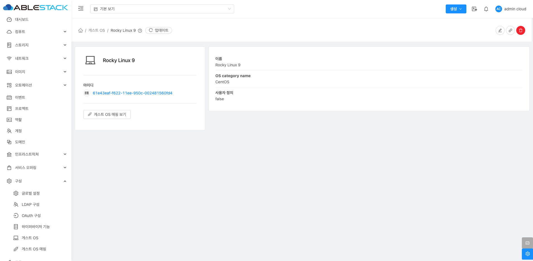Go to home via breadcrumb icon

[81, 30]
